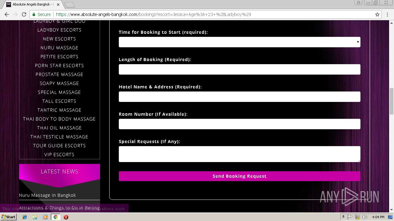Click the browser forward arrow
The width and height of the screenshot is (394, 221).
[15, 14]
